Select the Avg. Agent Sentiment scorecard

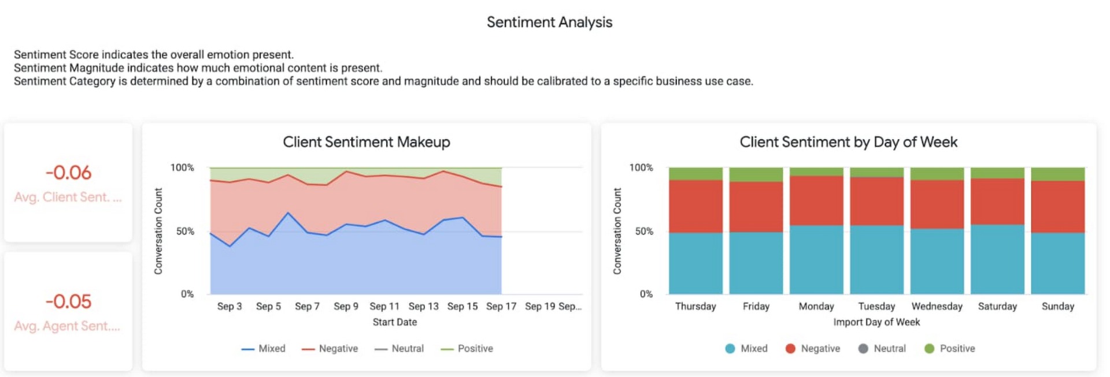pyautogui.click(x=68, y=312)
